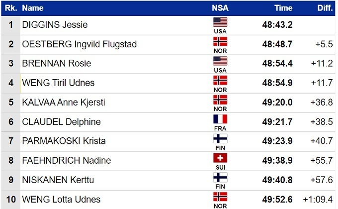Open WENG Tiril Udnes athlete link
This screenshot has height=209, width=338.
coord(58,83)
